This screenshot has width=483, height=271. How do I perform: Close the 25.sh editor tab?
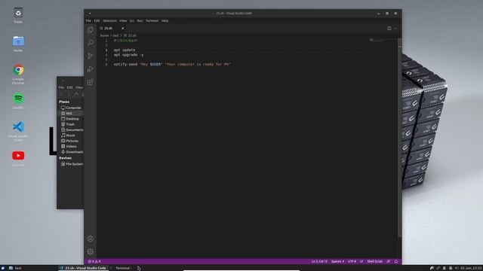click(122, 29)
